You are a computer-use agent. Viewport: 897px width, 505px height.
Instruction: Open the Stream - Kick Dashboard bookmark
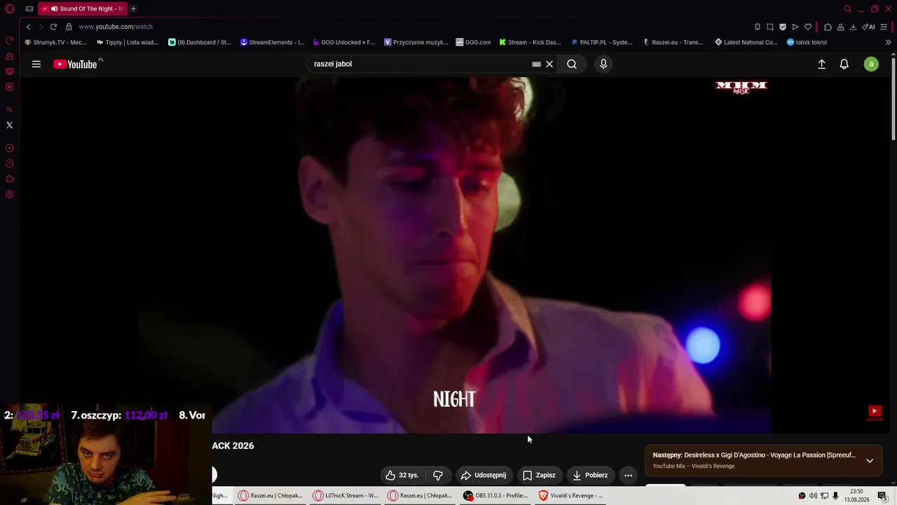530,42
